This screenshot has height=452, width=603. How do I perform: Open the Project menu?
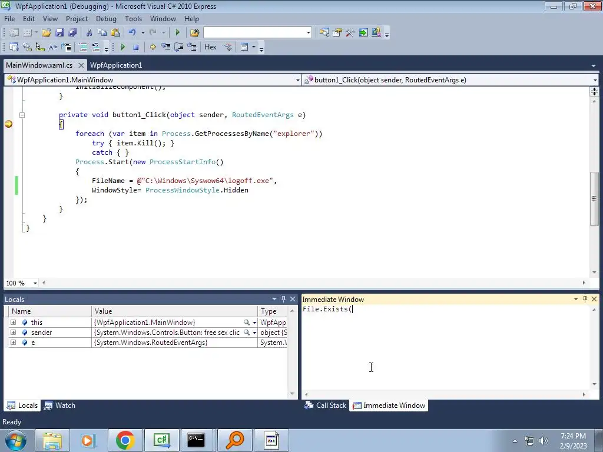click(x=77, y=18)
